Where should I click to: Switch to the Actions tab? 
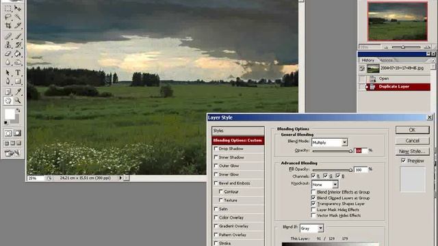pos(387,60)
